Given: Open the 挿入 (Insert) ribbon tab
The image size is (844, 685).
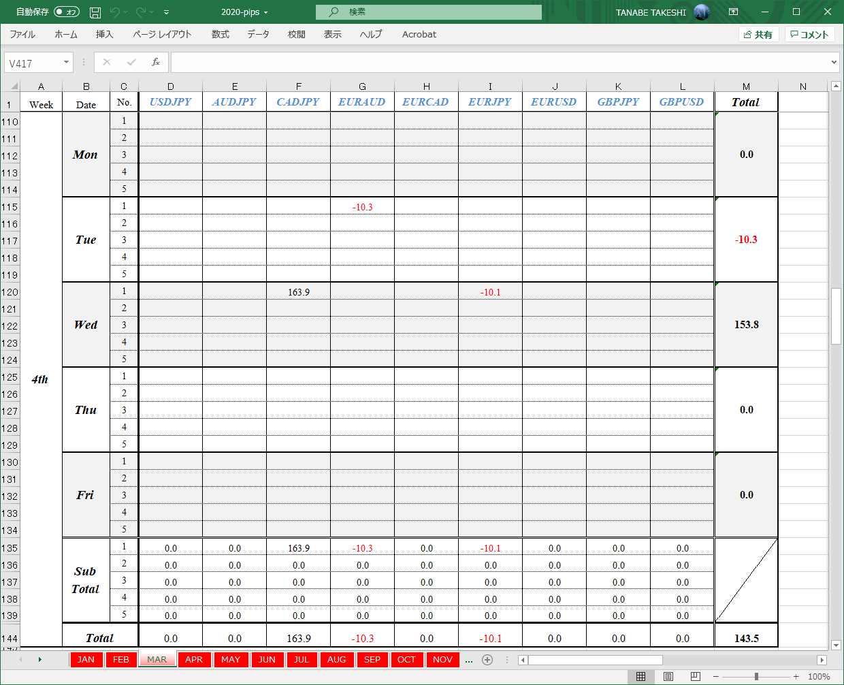Looking at the screenshot, I should [104, 34].
